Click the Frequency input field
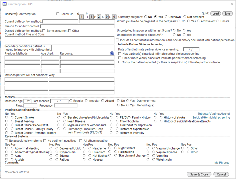This screenshot has width=236, height=179. 66,106
